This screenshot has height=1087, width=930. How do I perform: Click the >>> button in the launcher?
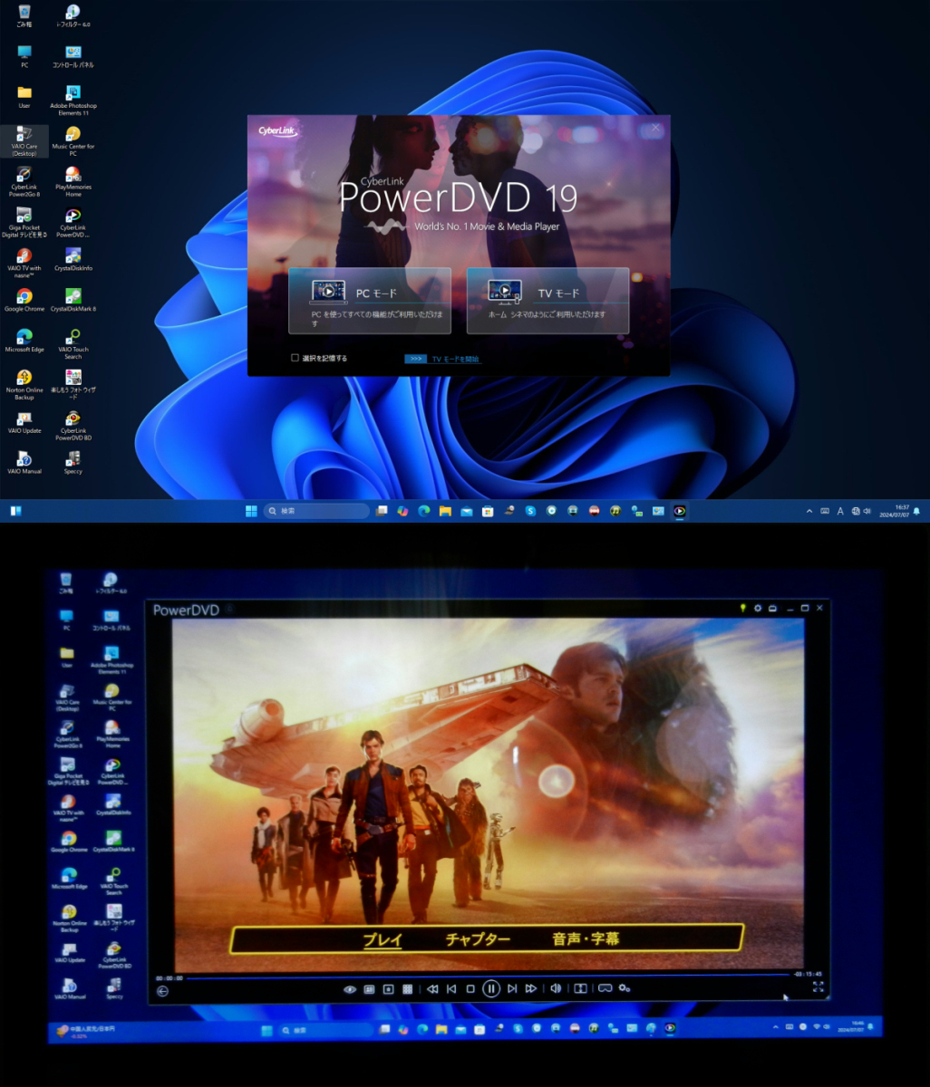[x=415, y=359]
